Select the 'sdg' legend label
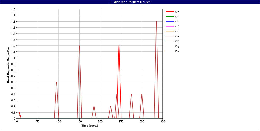Image resolution: width=260 pixels, height=131 pixels. 177,46
